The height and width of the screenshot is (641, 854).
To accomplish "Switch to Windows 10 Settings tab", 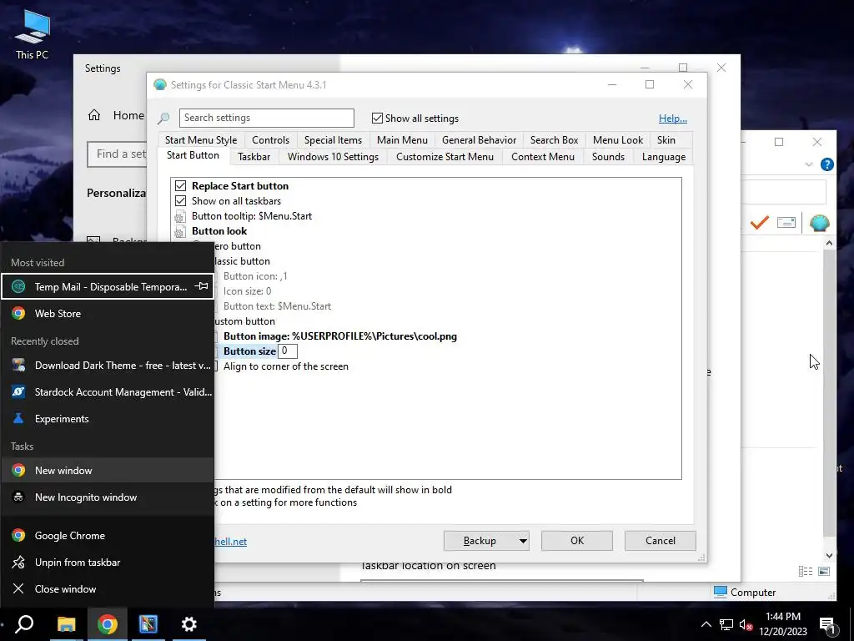I will (333, 157).
